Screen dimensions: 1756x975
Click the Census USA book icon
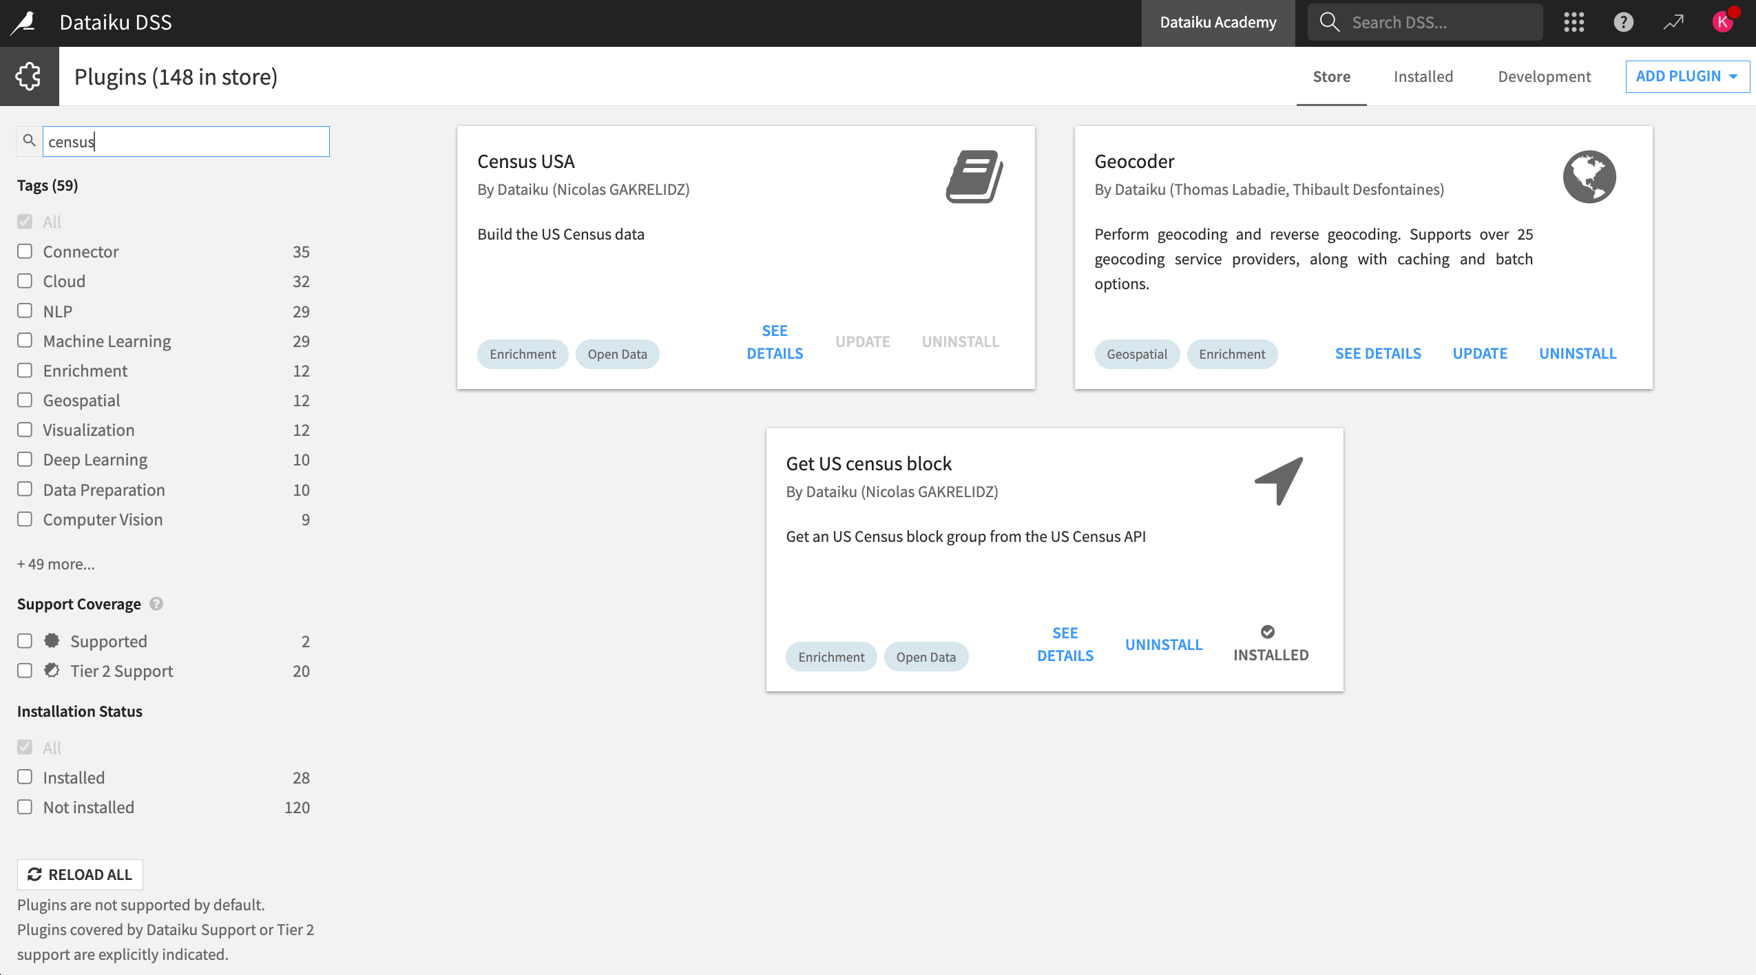click(x=974, y=177)
